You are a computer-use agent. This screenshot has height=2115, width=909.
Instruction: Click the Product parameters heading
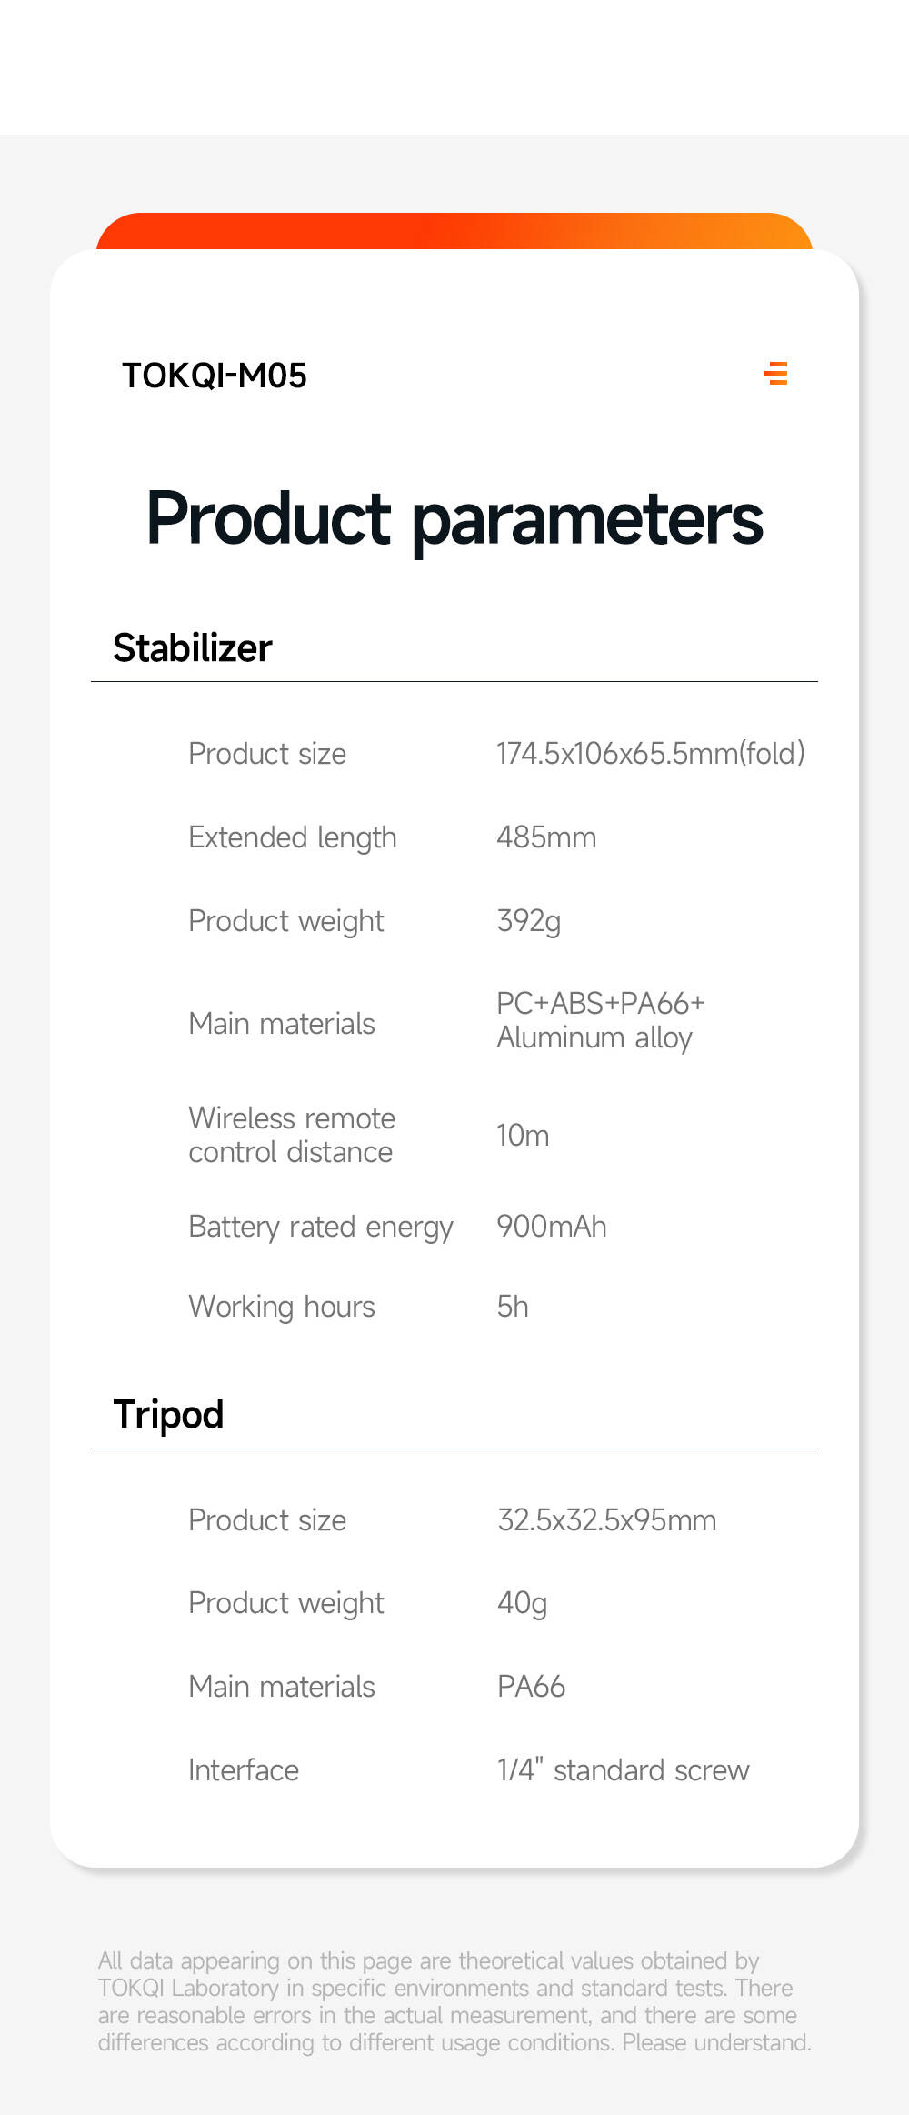(454, 518)
